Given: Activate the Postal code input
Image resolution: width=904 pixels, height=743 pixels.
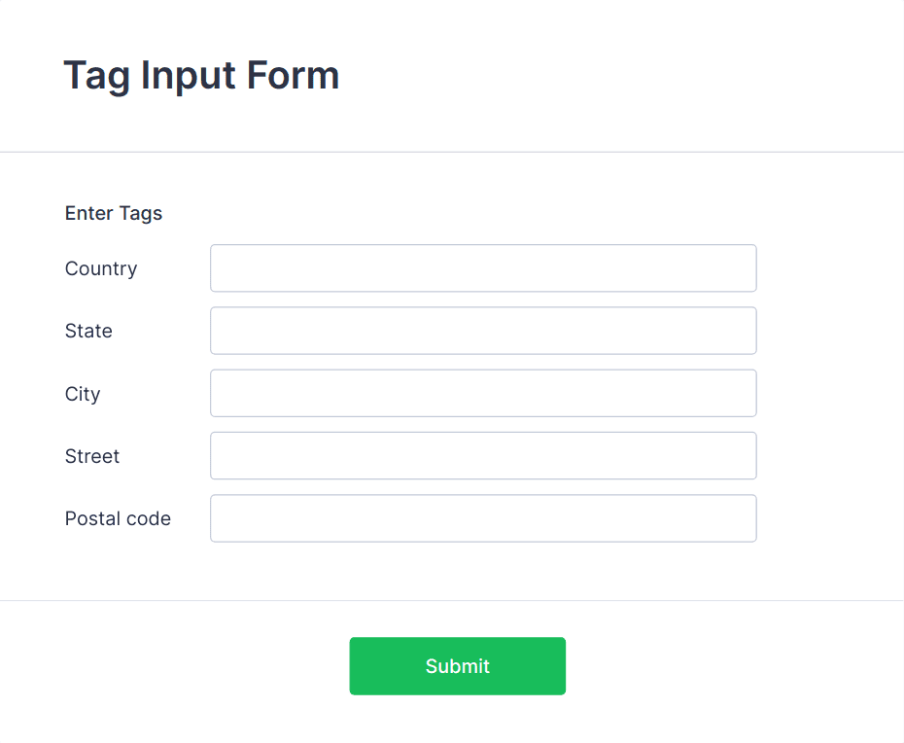Looking at the screenshot, I should (483, 518).
